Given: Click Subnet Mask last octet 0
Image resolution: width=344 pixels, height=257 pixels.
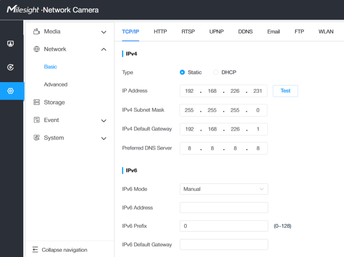Looking at the screenshot, I should tap(258, 110).
